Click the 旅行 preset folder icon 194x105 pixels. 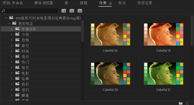pyautogui.click(x=17, y=45)
